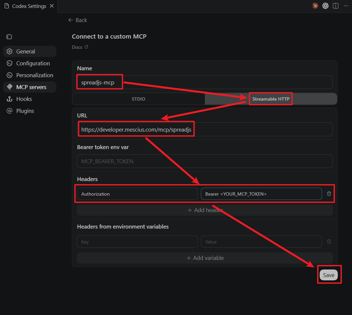Delete the environment variable row trash icon

[329, 241]
